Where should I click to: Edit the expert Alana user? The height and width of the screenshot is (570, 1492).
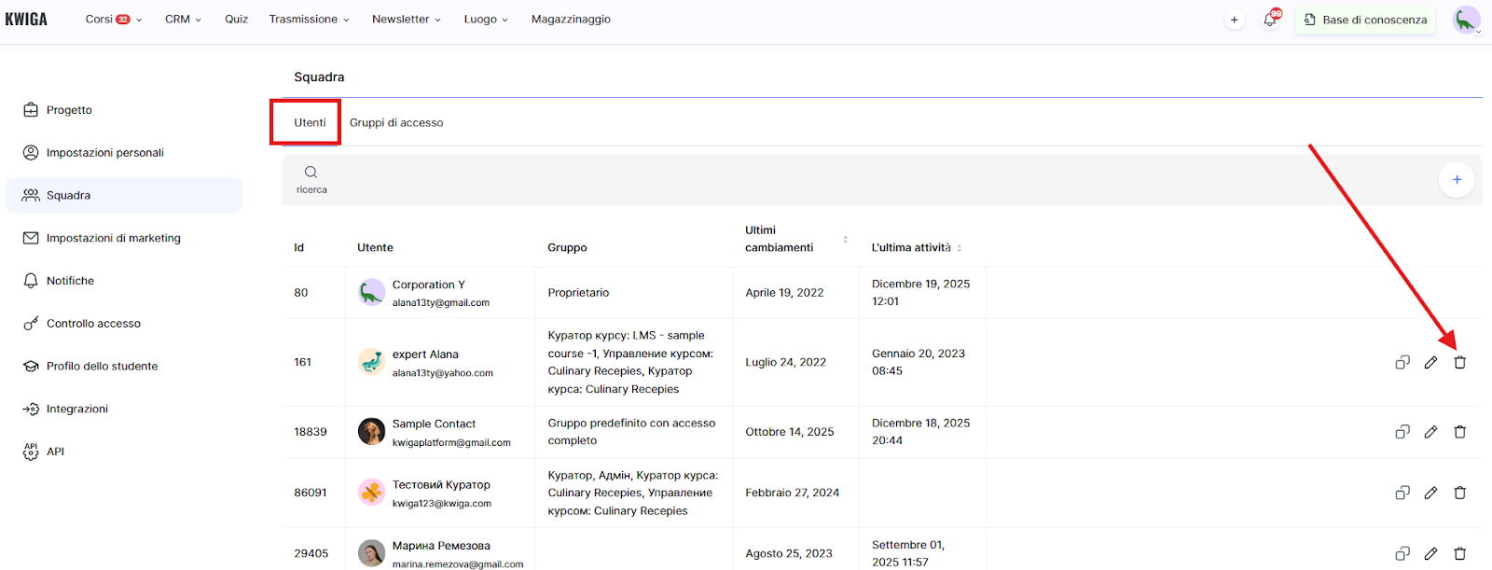(x=1430, y=362)
